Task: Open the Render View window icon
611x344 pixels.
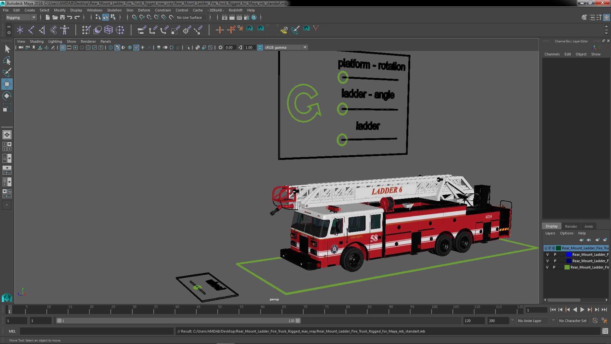Action: tap(224, 17)
